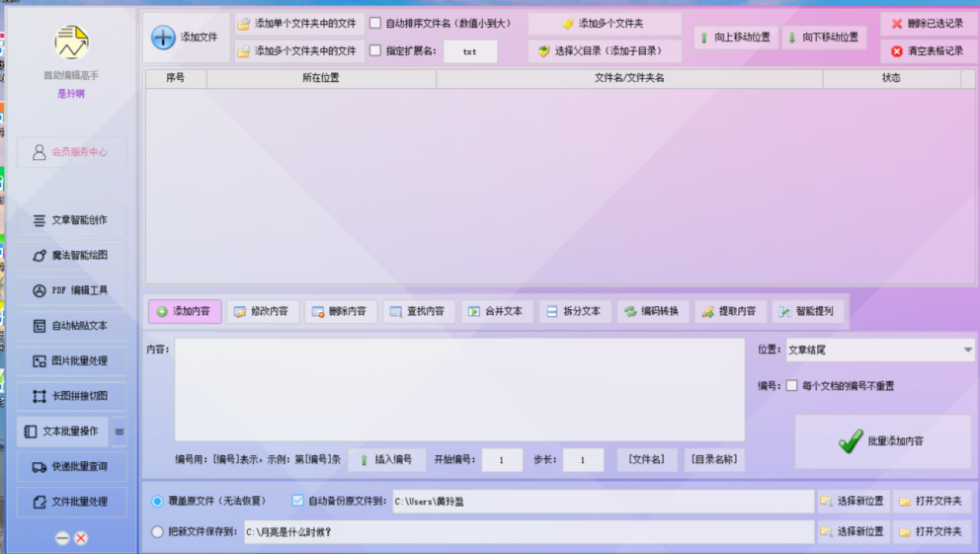Viewport: 980px width, 555px height.
Task: Toggle 每个文档的编号不重置 checkbox
Action: [792, 385]
